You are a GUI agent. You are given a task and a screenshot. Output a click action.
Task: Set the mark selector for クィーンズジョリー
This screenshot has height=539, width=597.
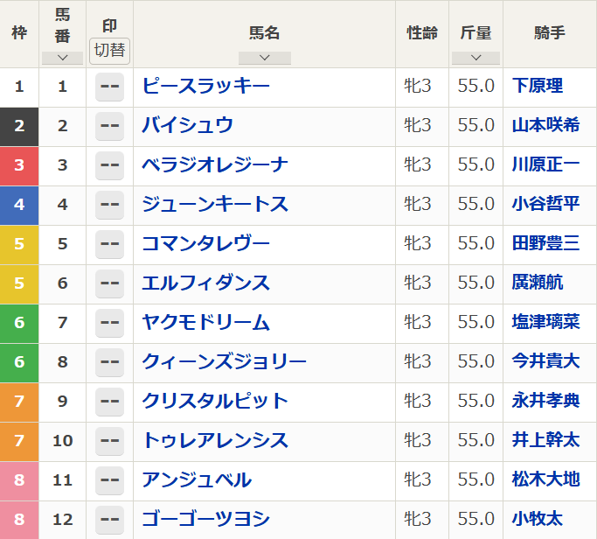click(x=109, y=361)
